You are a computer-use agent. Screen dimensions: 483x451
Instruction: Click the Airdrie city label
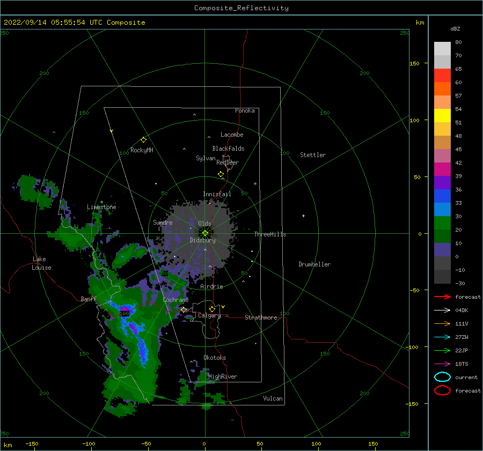(211, 286)
